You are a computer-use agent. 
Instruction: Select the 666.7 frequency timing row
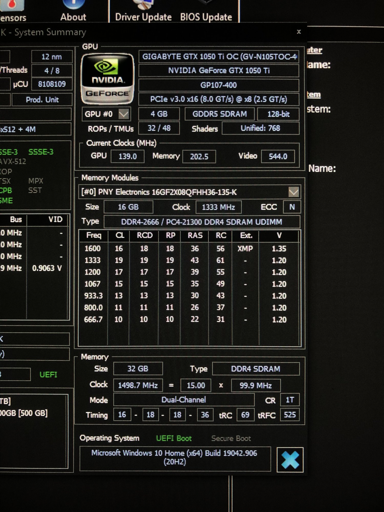click(x=189, y=319)
